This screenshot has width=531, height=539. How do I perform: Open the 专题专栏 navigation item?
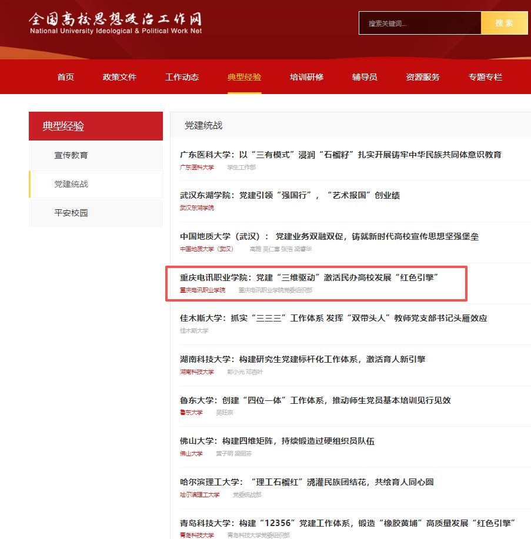tap(485, 77)
